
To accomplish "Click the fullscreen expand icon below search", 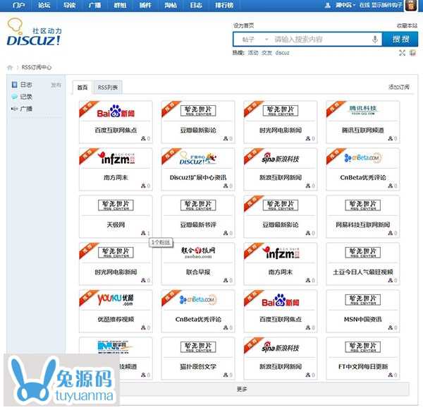I will coord(402,53).
